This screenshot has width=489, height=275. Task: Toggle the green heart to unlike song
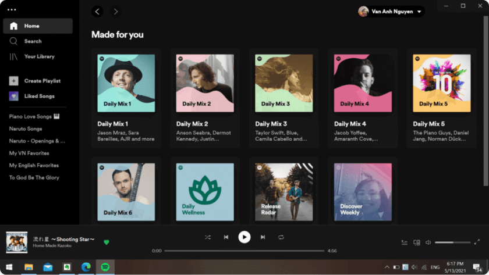(107, 242)
